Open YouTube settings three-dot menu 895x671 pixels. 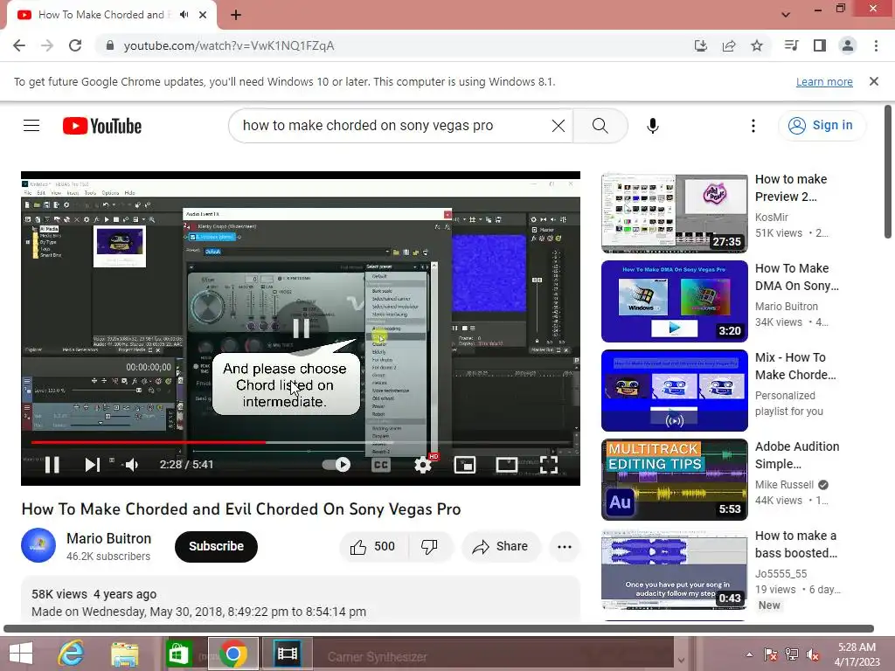(753, 126)
